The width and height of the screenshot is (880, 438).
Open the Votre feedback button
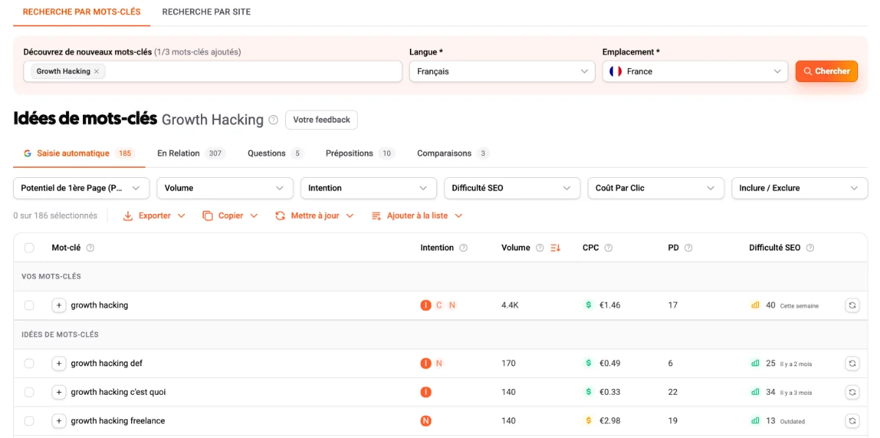[x=321, y=120]
